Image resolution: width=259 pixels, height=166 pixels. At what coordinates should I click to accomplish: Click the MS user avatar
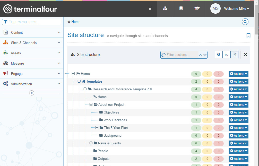[215, 8]
